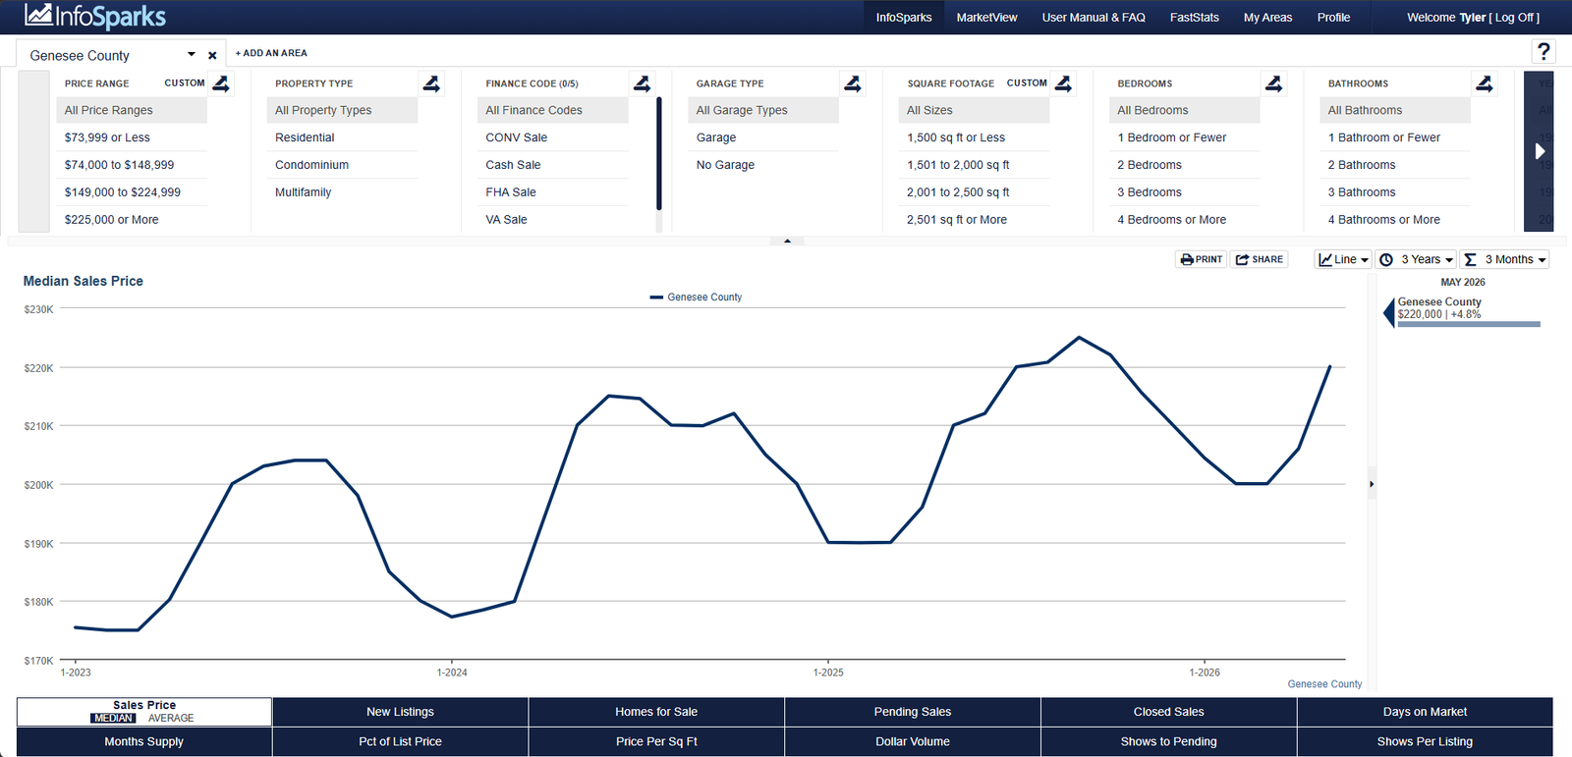Image resolution: width=1572 pixels, height=757 pixels.
Task: Remove Genesee County with the X icon
Action: (x=212, y=56)
